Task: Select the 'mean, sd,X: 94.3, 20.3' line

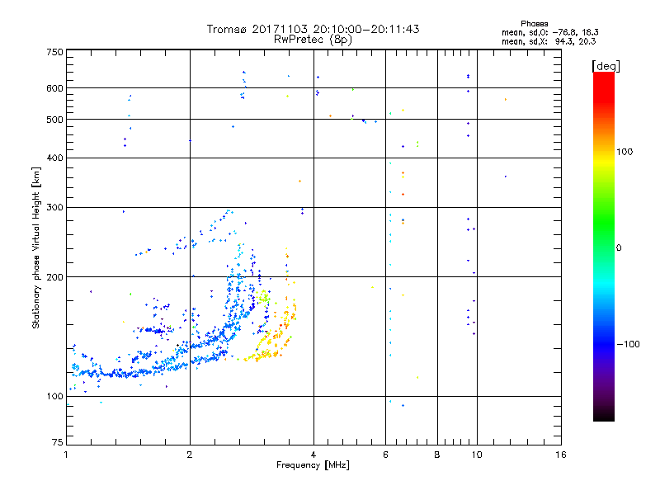Action: coord(549,41)
